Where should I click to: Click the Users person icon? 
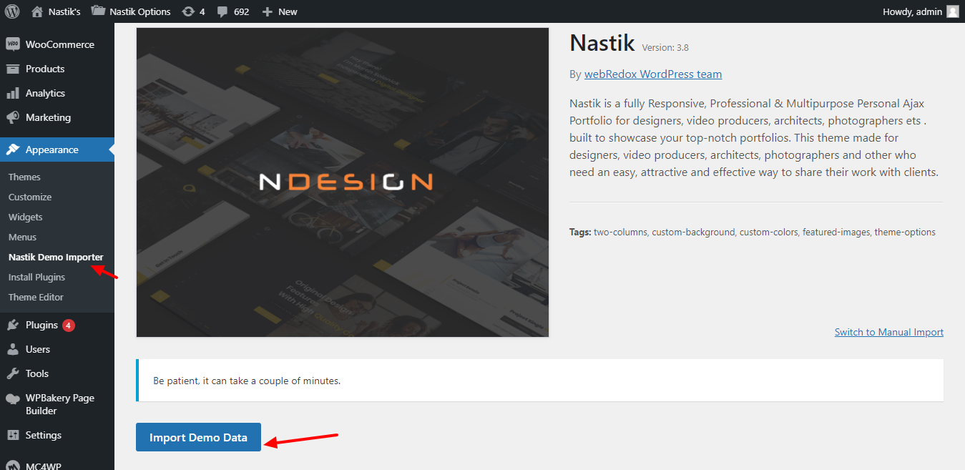point(12,349)
